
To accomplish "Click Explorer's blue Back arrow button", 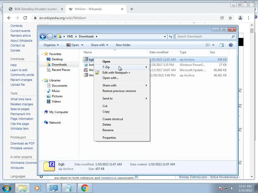I will coord(43,36).
